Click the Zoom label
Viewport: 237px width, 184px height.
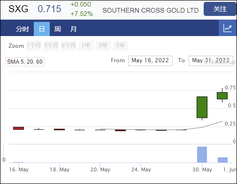point(16,46)
